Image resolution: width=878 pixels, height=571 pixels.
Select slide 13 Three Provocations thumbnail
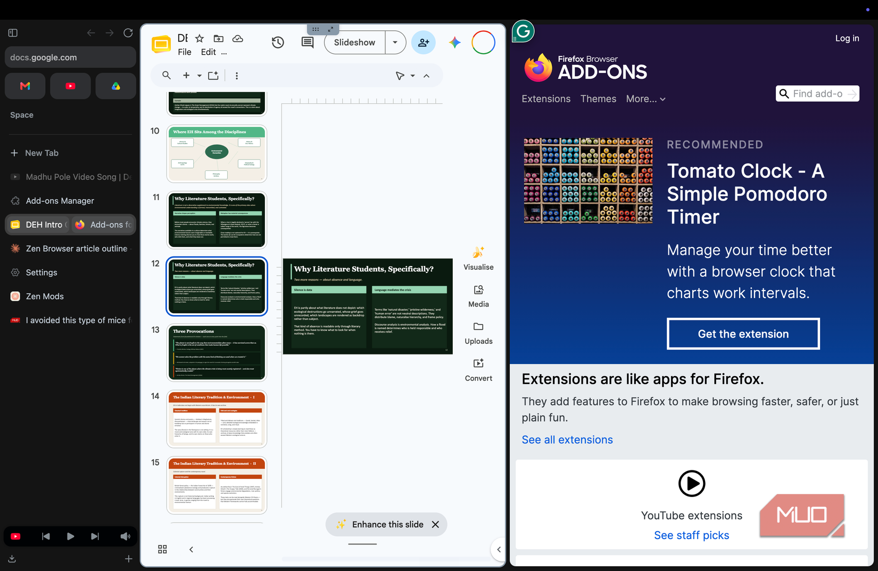click(x=217, y=352)
